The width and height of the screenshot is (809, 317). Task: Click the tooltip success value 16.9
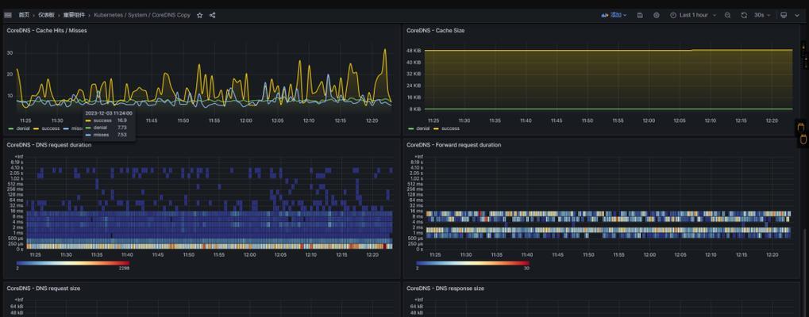tap(121, 120)
